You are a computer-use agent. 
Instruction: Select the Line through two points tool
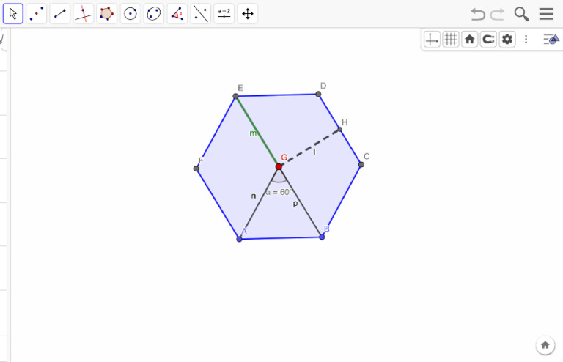(60, 14)
